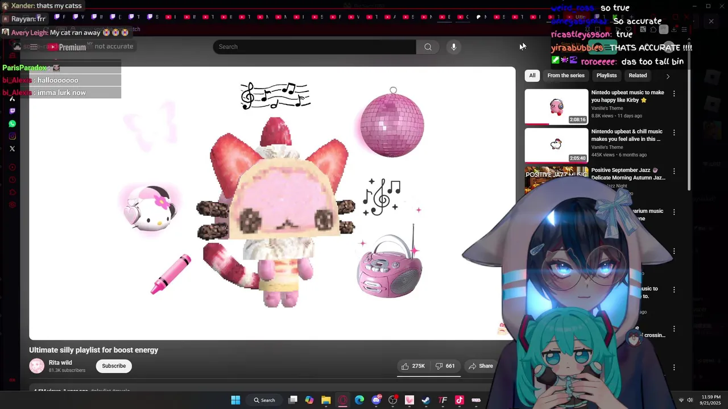The height and width of the screenshot is (409, 728).
Task: Show more filter chips with right arrow
Action: coord(668,76)
